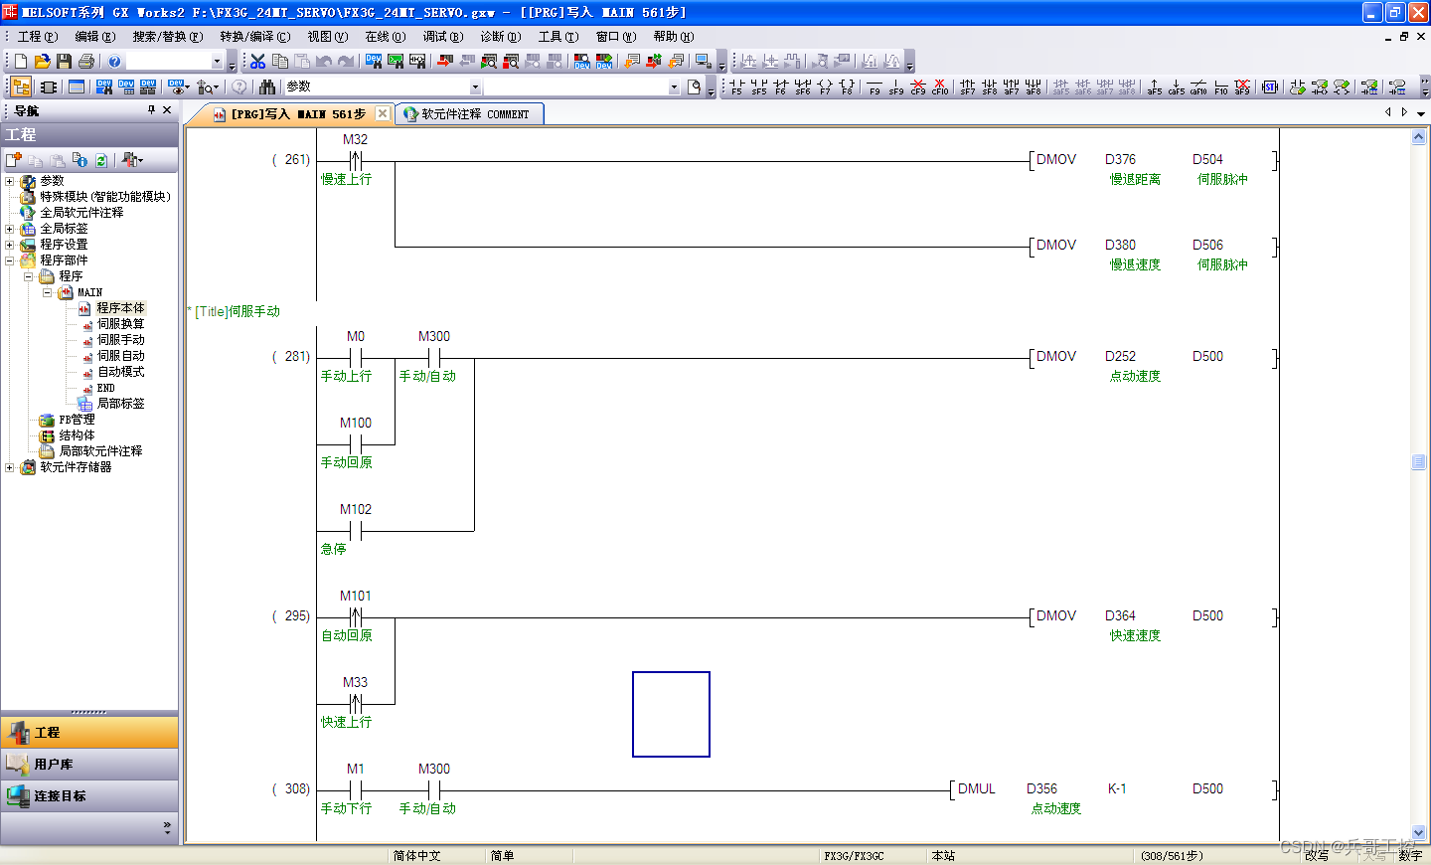Draw vertical line with sF9 icon
The image size is (1431, 865).
[x=896, y=87]
